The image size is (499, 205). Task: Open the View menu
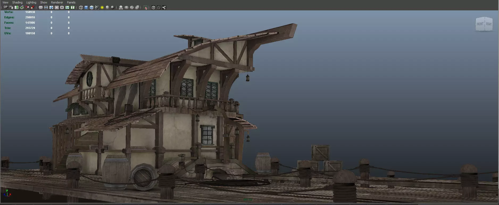point(5,2)
